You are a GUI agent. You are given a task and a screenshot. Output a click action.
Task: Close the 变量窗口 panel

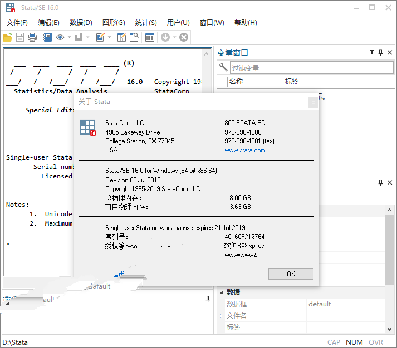click(x=390, y=52)
